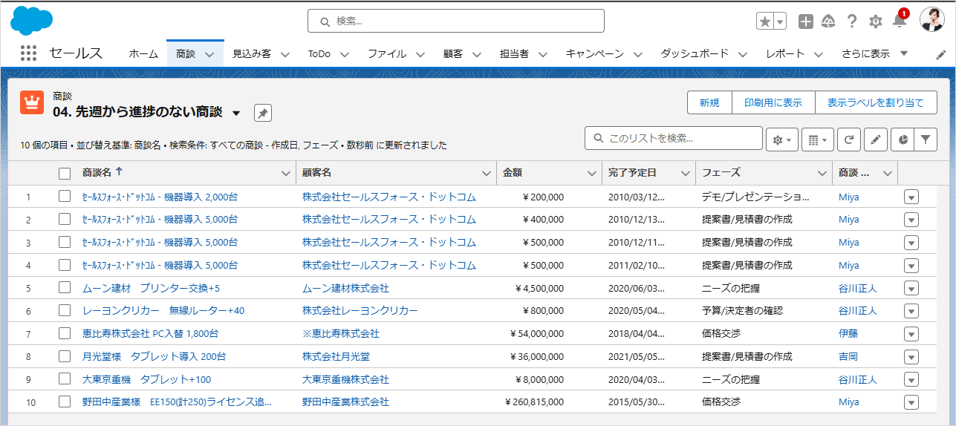Open row actions for 恵比寿株式会社 row
Screen dimensions: 956x426
point(911,334)
